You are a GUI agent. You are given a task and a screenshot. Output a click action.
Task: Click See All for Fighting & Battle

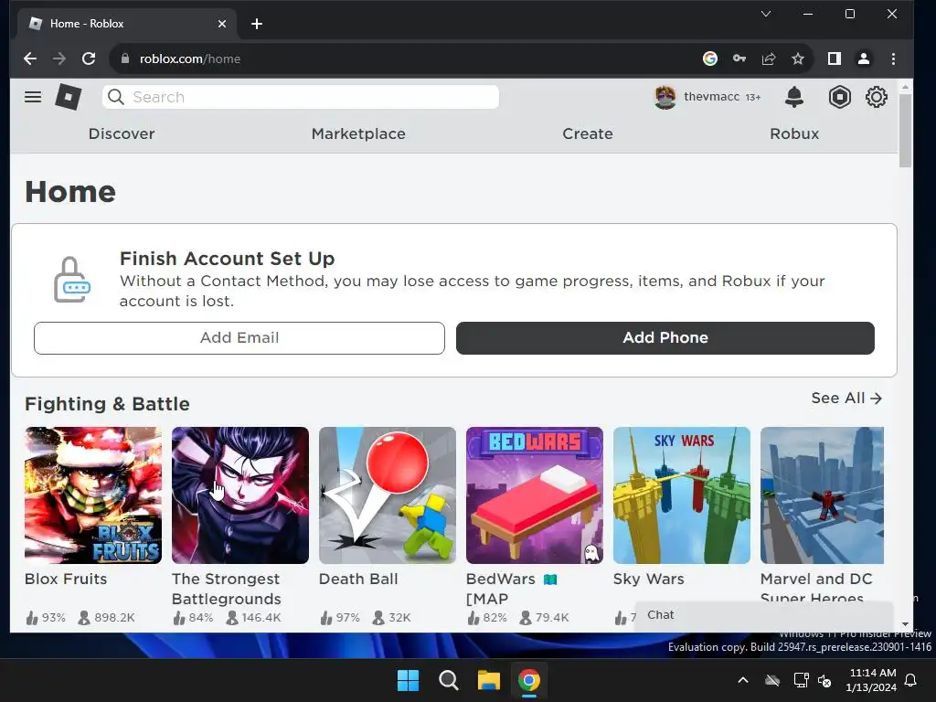[846, 399]
